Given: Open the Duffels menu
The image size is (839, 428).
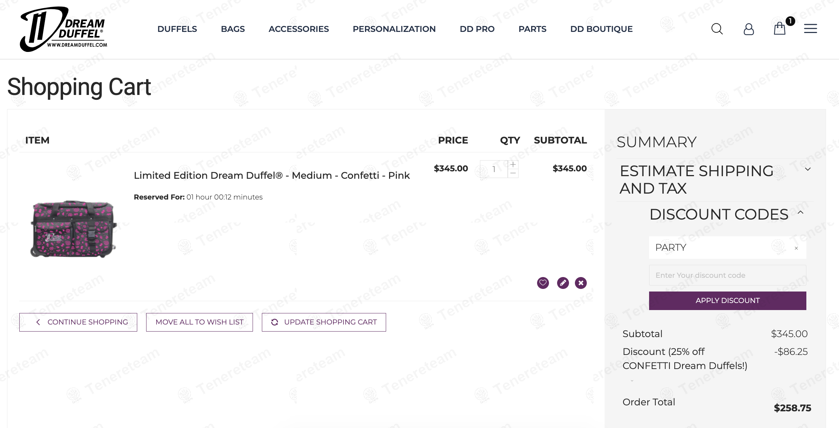Looking at the screenshot, I should tap(177, 29).
